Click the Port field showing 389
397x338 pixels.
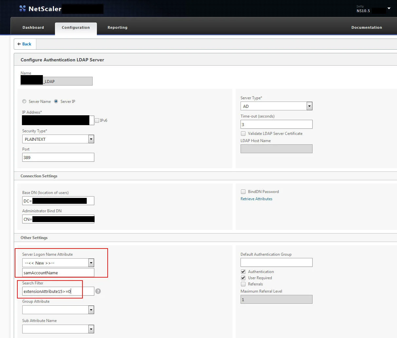tap(58, 157)
